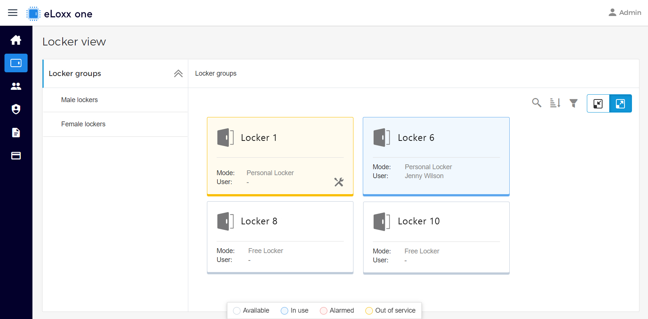Open the security shield sidebar icon
The width and height of the screenshot is (648, 319).
[16, 109]
